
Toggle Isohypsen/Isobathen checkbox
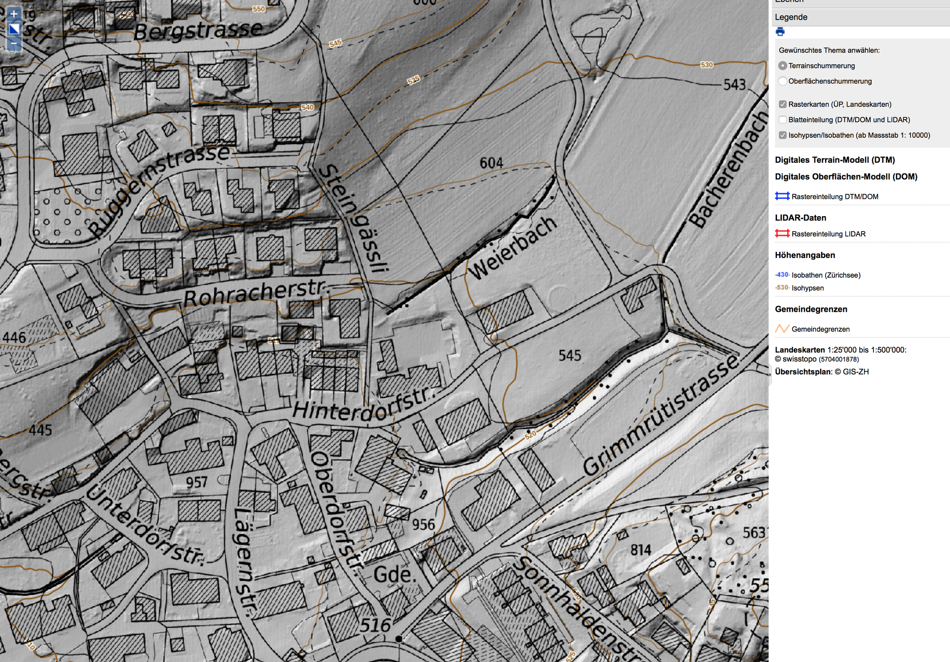coord(783,135)
